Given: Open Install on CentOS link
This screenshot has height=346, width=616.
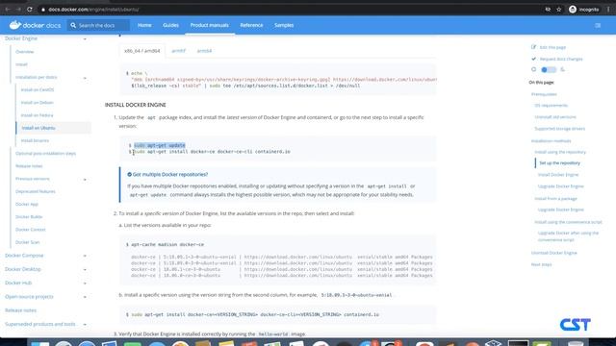Looking at the screenshot, I should (x=38, y=89).
